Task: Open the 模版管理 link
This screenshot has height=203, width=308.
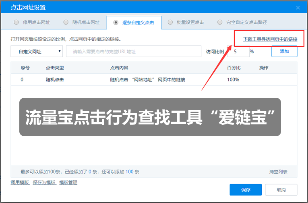Action: click(x=68, y=182)
